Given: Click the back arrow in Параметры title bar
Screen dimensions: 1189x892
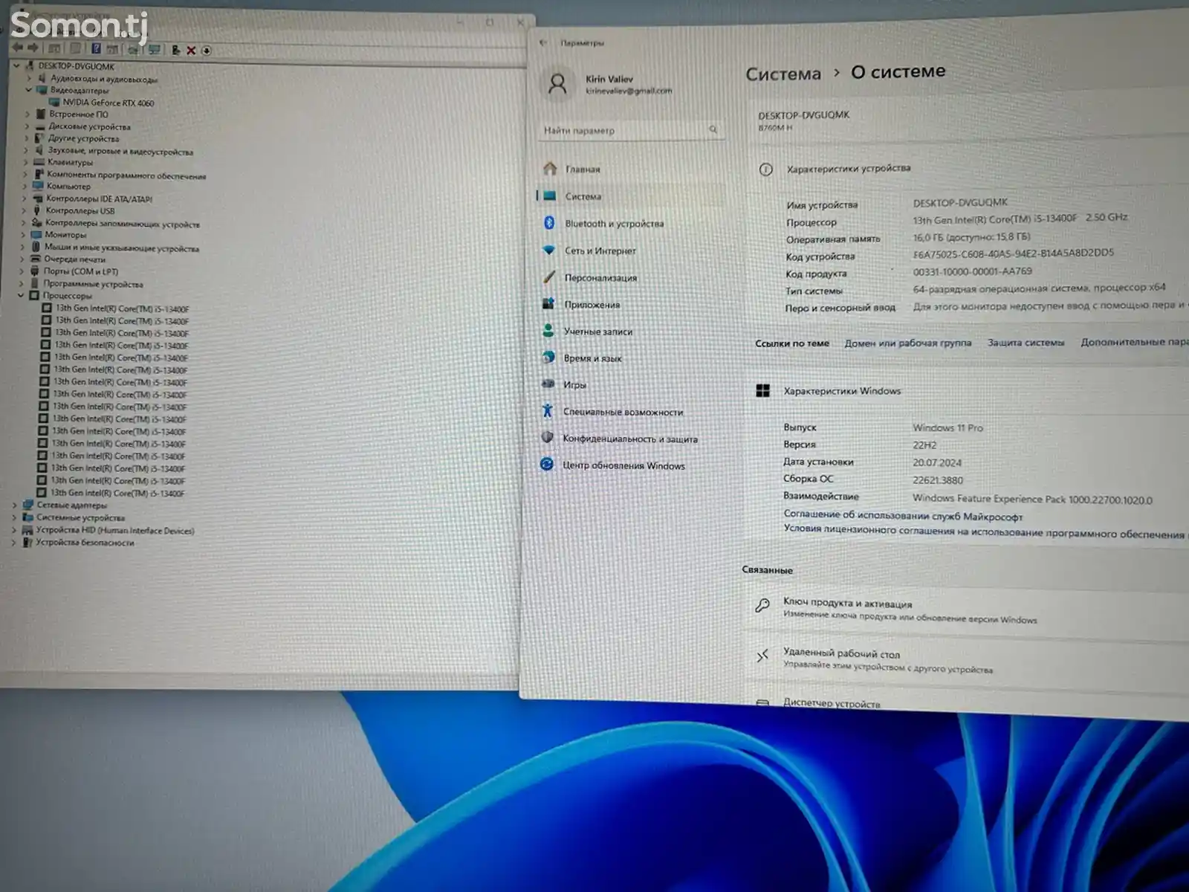Looking at the screenshot, I should point(543,43).
